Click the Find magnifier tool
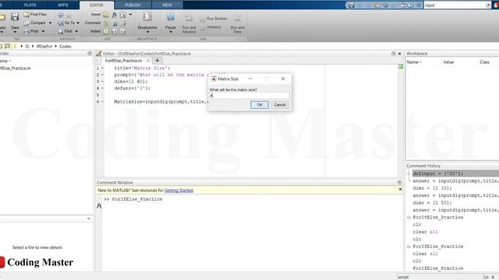Screen dimensions: 499x280 point(61,31)
